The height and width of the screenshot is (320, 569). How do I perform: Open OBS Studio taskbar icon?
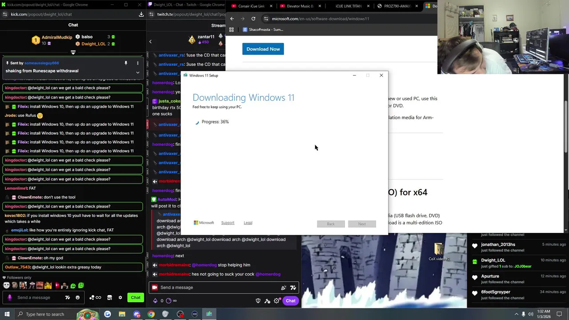click(x=180, y=314)
